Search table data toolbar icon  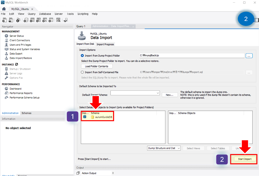(58, 20)
